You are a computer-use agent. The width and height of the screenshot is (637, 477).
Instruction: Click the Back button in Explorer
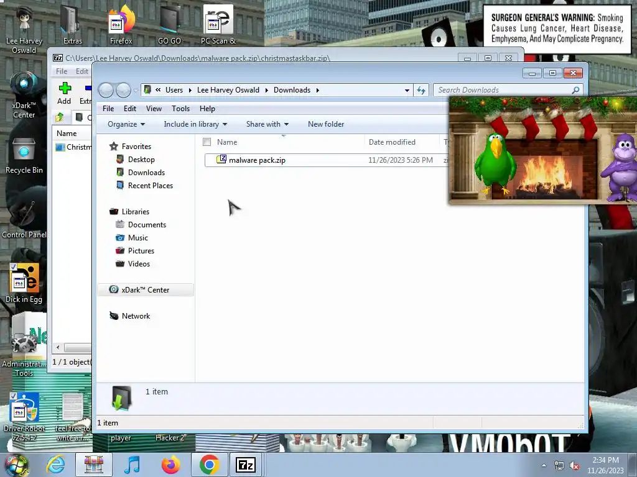pyautogui.click(x=106, y=90)
